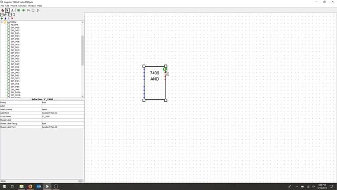Viewport: 337px width, 190px height.
Task: Open the Edit menu
Action: 7,6
